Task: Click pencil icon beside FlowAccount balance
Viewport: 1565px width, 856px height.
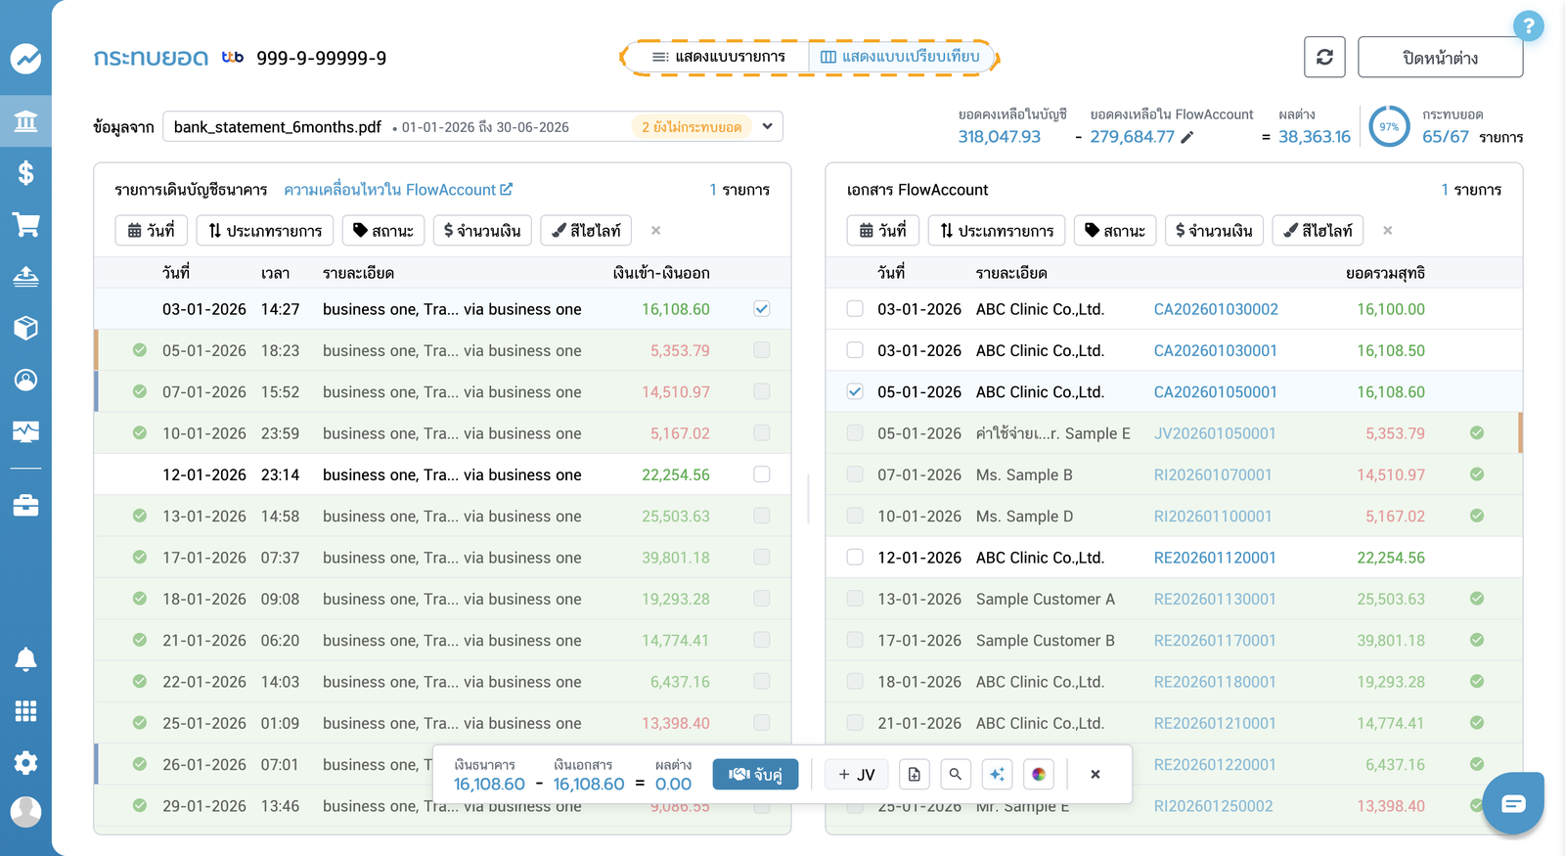Action: [x=1186, y=137]
